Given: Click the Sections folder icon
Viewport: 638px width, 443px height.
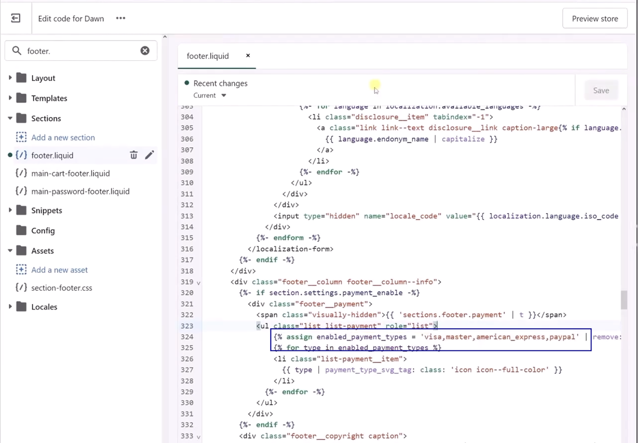Looking at the screenshot, I should 22,118.
